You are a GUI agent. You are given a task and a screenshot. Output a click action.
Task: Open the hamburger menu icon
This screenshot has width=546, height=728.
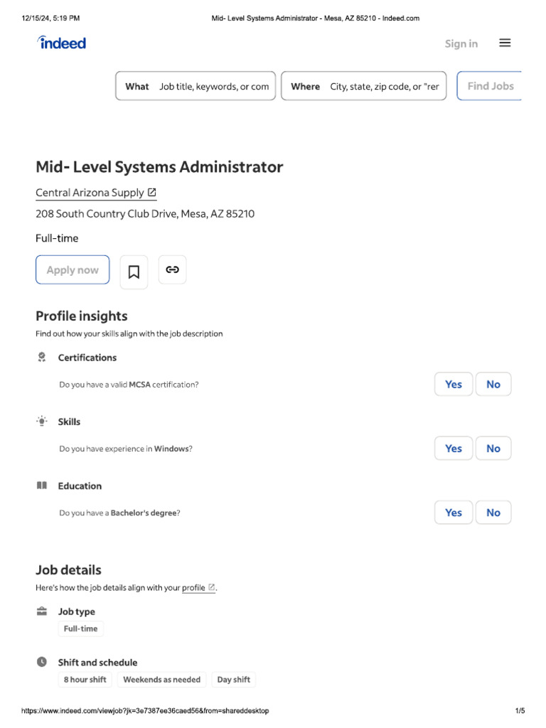(505, 43)
